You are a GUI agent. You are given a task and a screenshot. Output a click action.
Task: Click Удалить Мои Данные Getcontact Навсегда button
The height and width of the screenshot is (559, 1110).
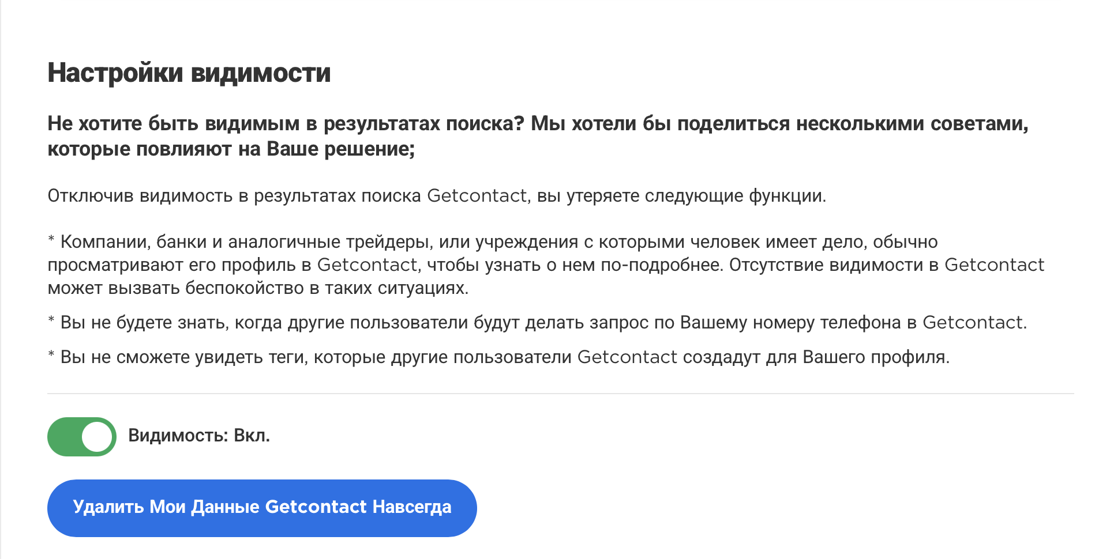[x=261, y=507]
